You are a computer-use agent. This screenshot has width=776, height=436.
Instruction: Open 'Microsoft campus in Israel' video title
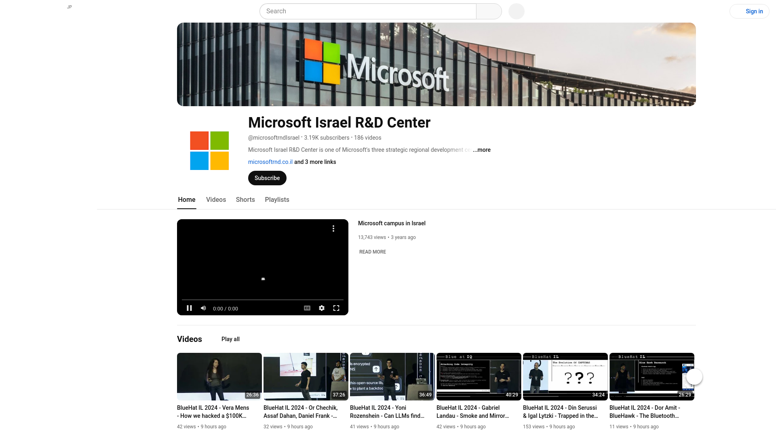point(392,223)
